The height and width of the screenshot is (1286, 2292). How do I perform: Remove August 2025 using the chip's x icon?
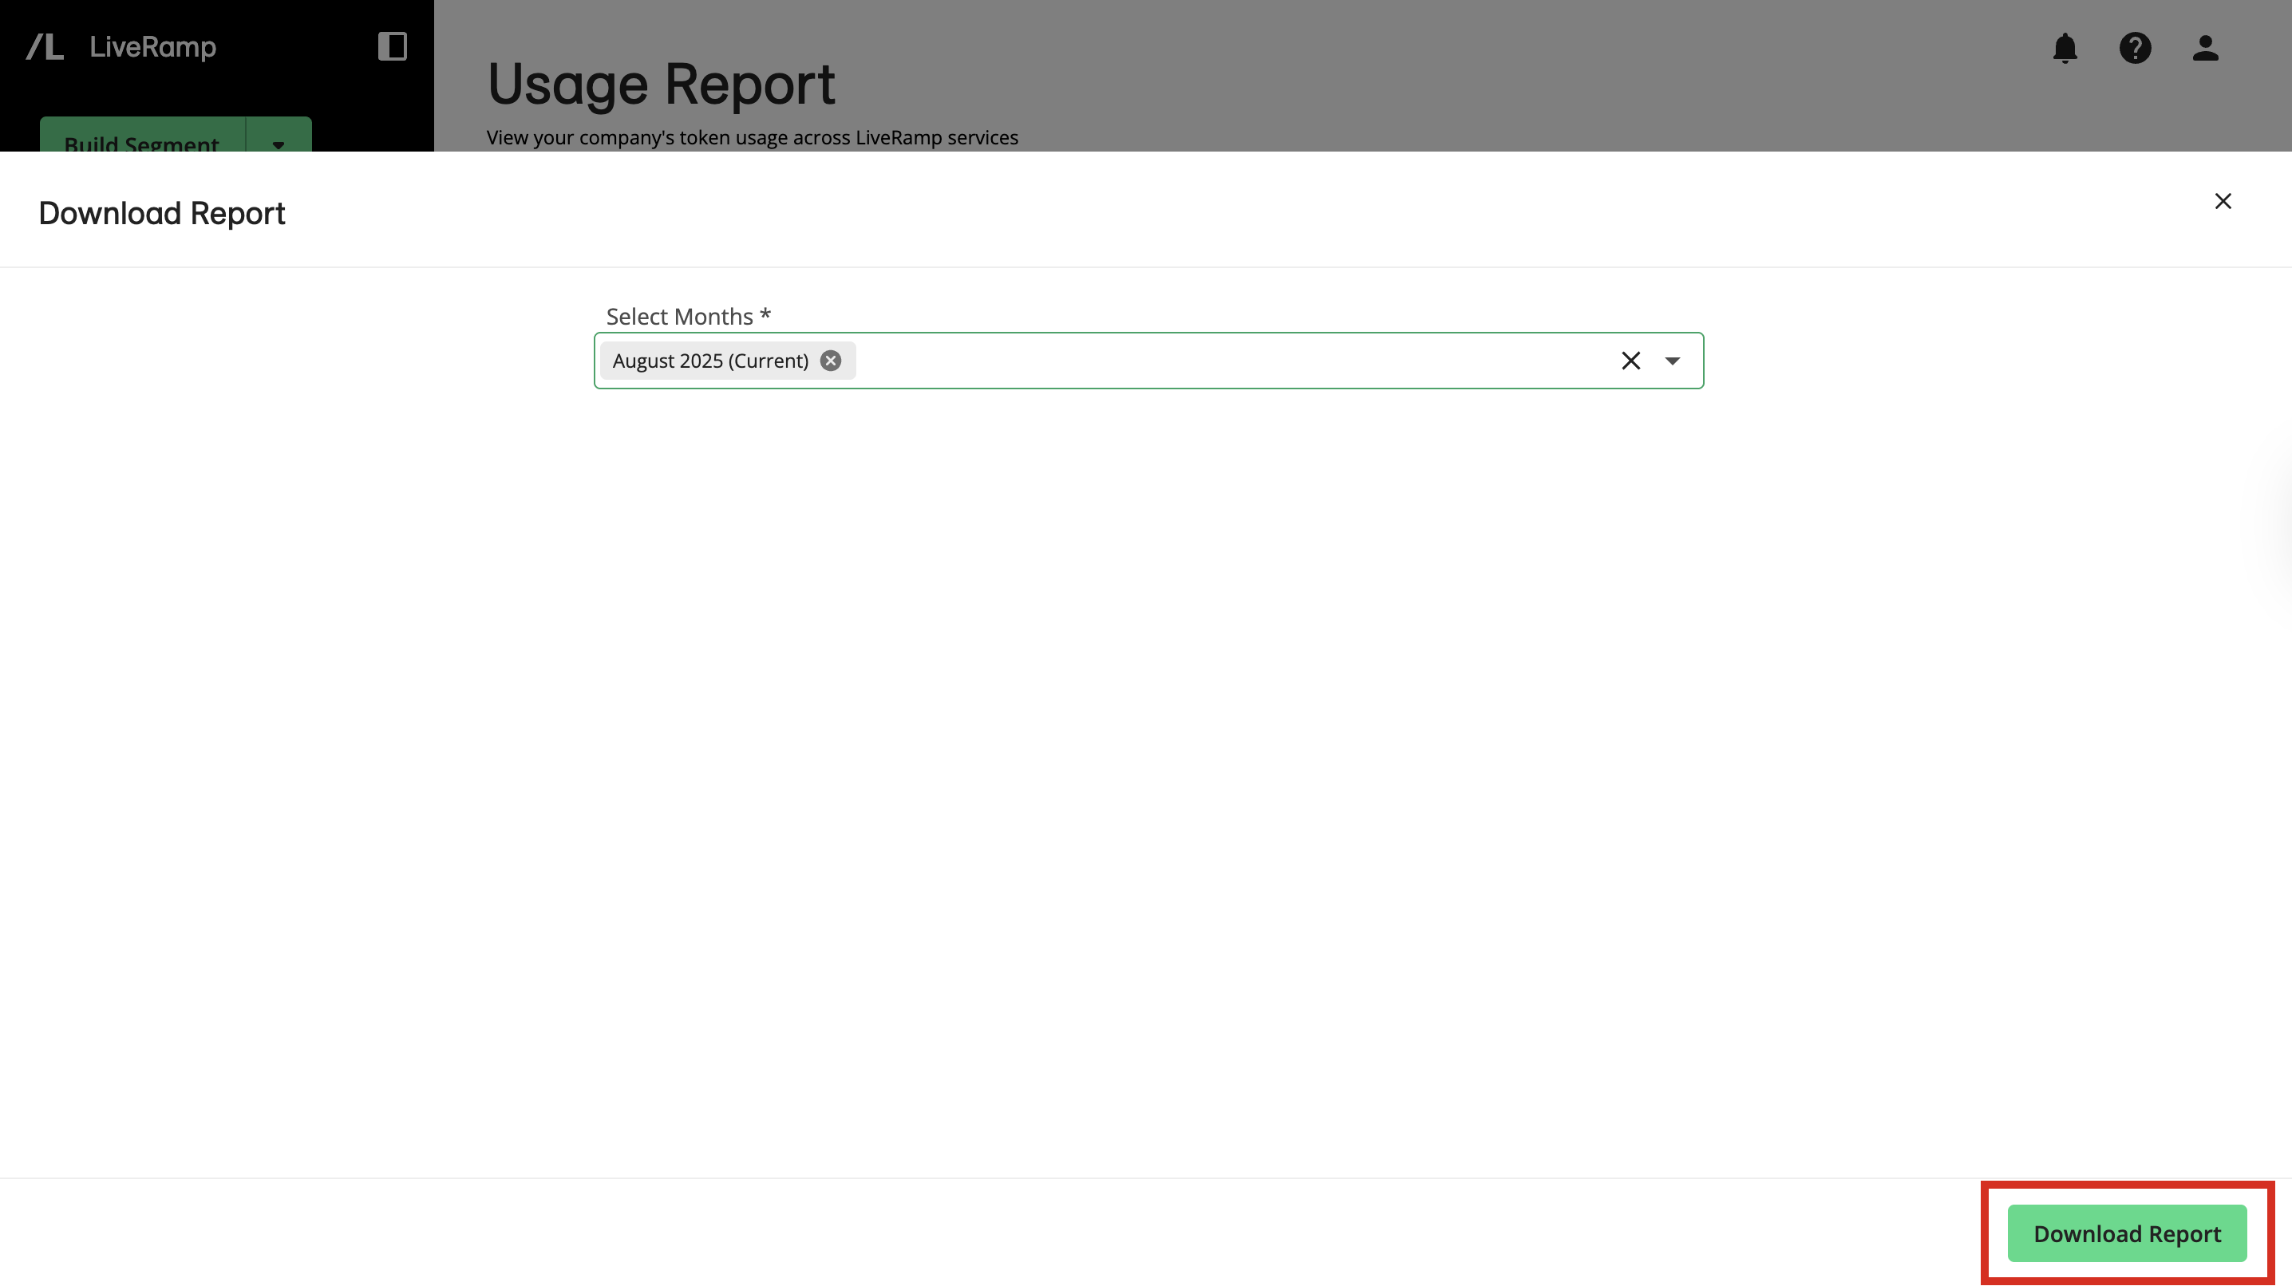[830, 360]
